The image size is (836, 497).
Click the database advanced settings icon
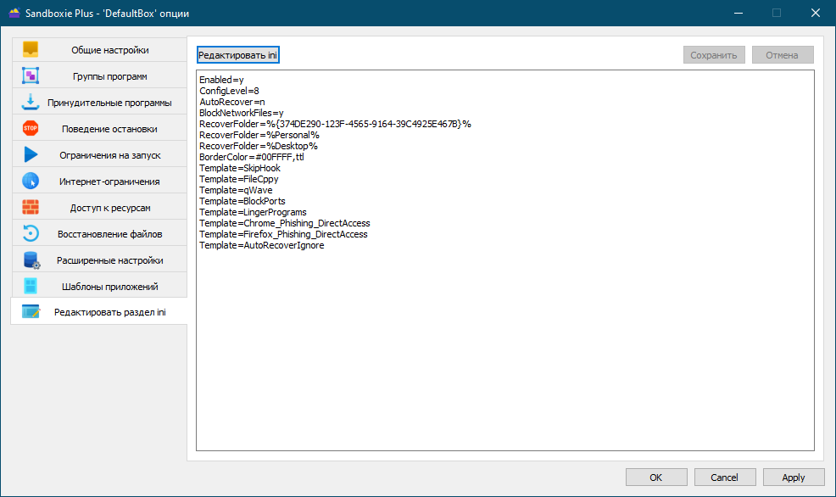[31, 260]
